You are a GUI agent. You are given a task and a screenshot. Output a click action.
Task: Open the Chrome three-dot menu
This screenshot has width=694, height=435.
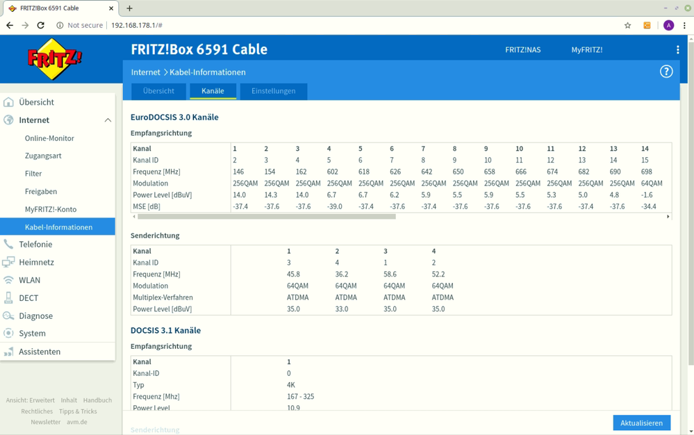point(684,25)
